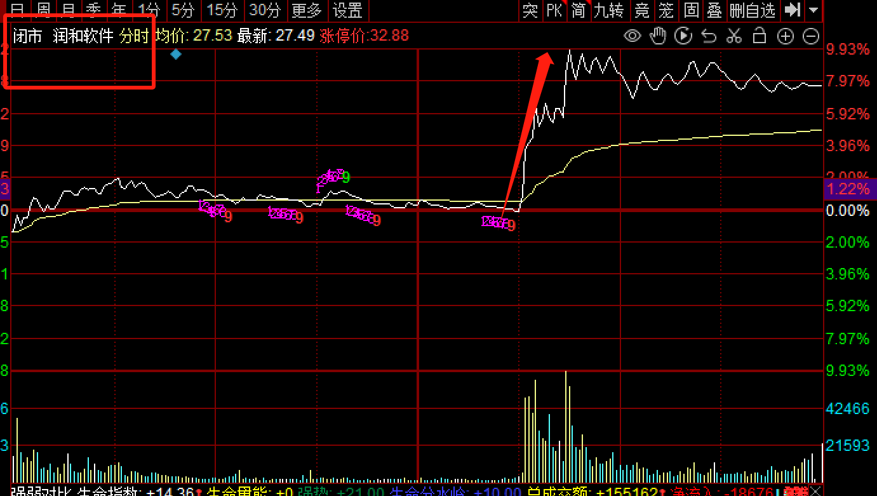The height and width of the screenshot is (496, 877).
Task: Switch to the 30分 period tab
Action: [265, 10]
